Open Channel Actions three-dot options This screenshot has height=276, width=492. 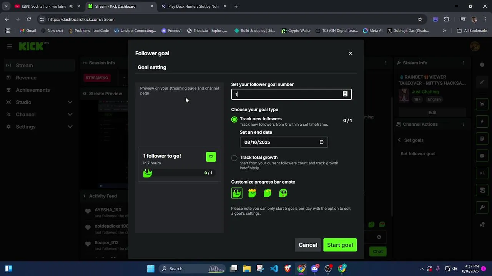(x=464, y=124)
